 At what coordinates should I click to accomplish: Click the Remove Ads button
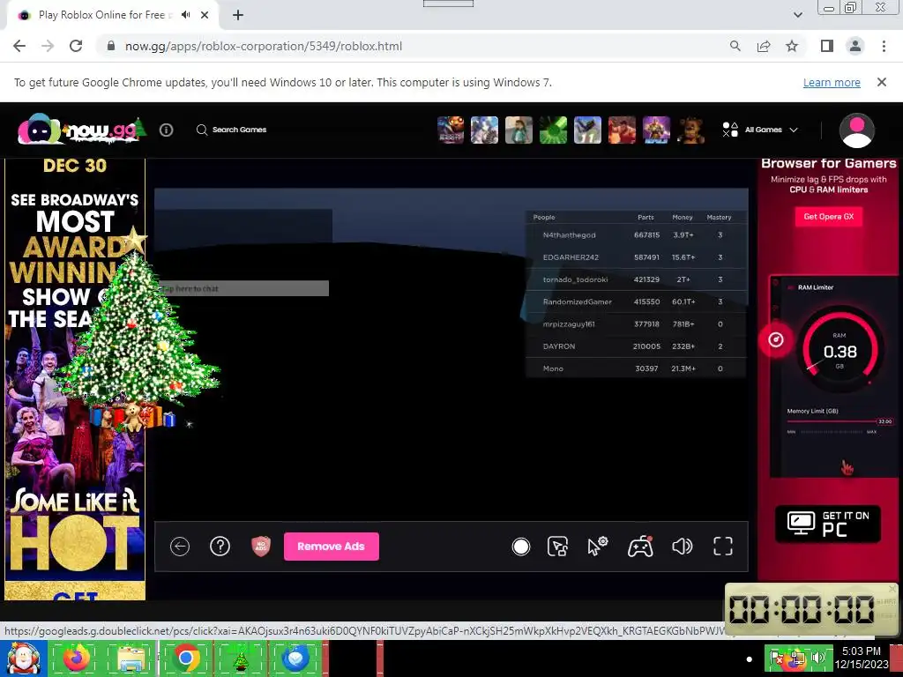pos(332,547)
